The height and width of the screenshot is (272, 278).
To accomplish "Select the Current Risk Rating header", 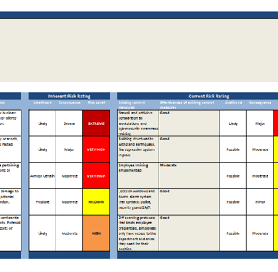I will [x=209, y=96].
